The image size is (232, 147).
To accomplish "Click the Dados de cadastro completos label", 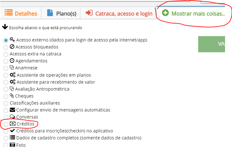I will (79, 138).
